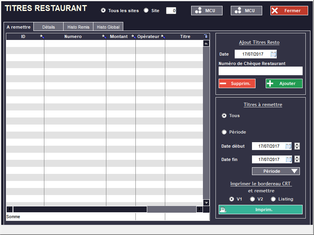Image resolution: width=314 pixels, height=235 pixels.
Task: Open the table options icon beside Titre
Action: [x=206, y=36]
